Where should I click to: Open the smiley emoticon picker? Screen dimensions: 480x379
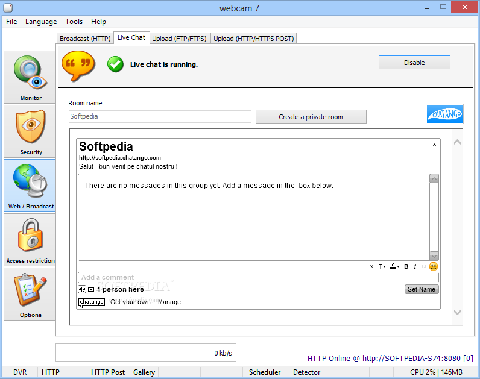[434, 266]
